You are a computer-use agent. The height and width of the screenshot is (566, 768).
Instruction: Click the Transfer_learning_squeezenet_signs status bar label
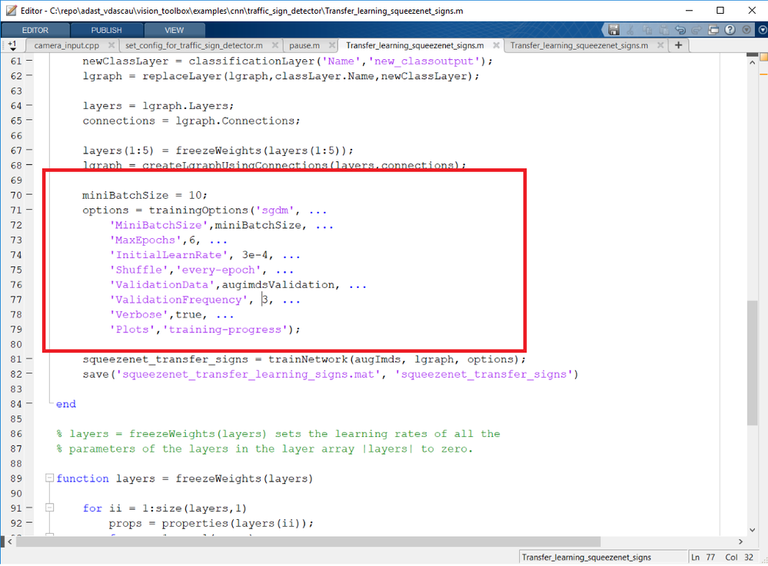[587, 558]
